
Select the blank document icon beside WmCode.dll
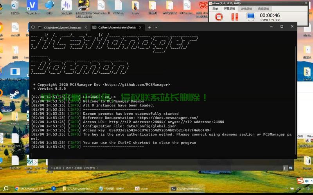(x=118, y=7)
